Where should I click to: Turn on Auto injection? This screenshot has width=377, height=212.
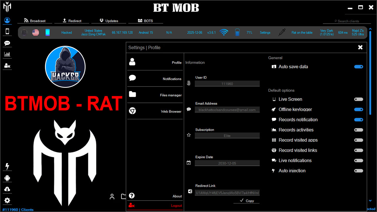pos(358,170)
